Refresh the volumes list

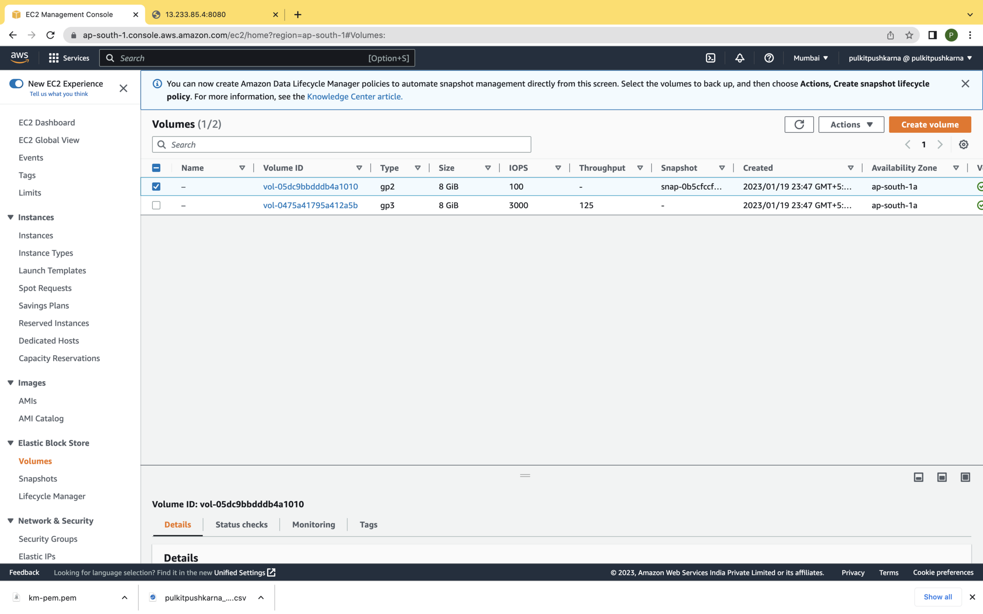(799, 124)
